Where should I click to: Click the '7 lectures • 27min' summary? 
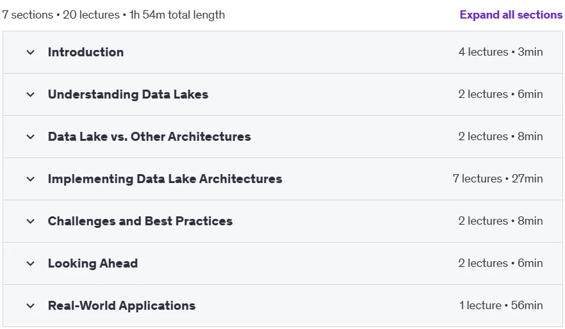[498, 179]
